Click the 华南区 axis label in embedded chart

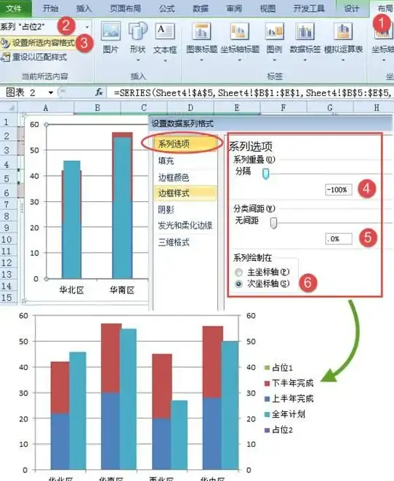[122, 290]
